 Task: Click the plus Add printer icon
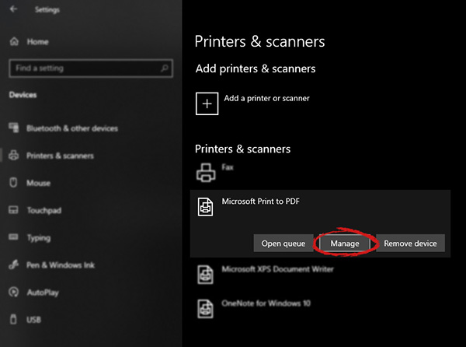click(207, 103)
